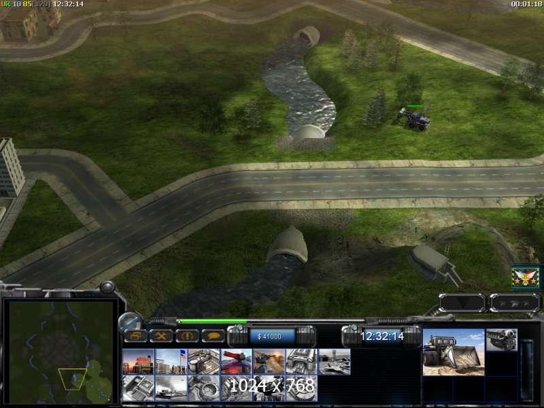Choose the Supply Center build icon
Image resolution: width=544 pixels, height=408 pixels.
pos(203,362)
